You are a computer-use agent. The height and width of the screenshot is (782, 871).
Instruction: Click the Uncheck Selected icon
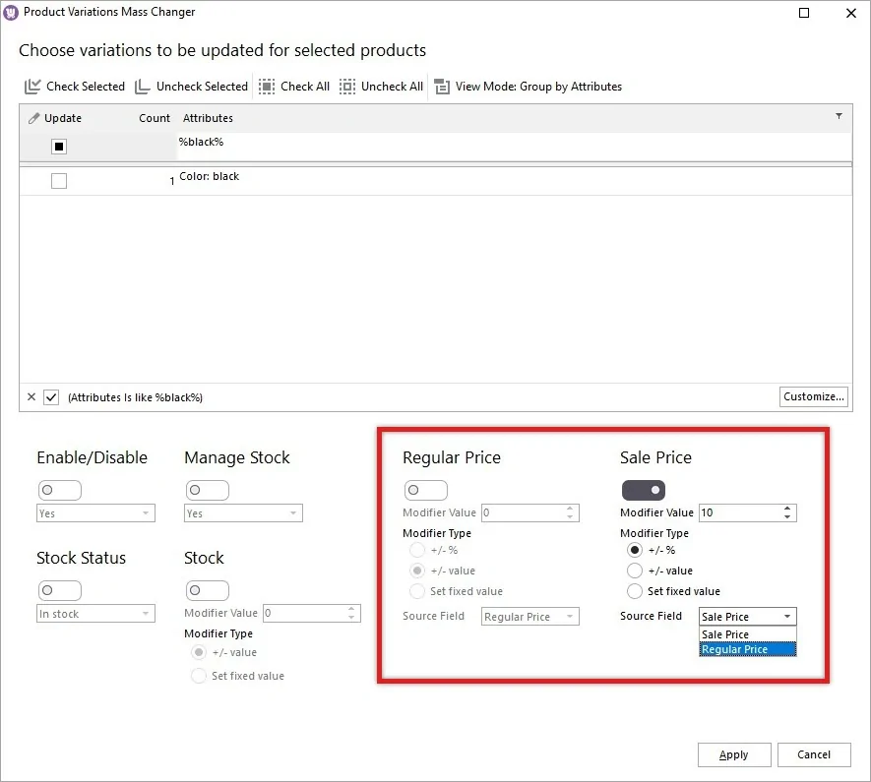point(141,87)
